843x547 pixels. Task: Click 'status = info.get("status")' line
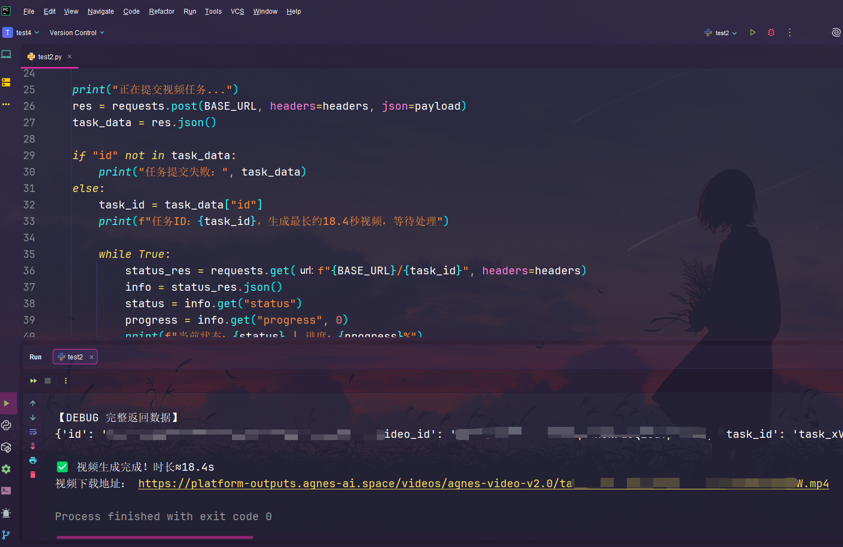[213, 303]
